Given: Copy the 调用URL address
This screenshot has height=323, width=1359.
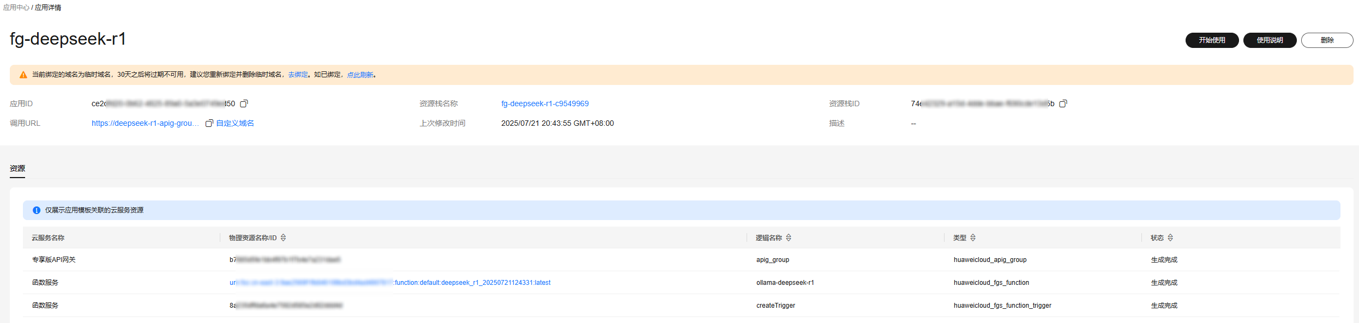Looking at the screenshot, I should click(x=209, y=123).
